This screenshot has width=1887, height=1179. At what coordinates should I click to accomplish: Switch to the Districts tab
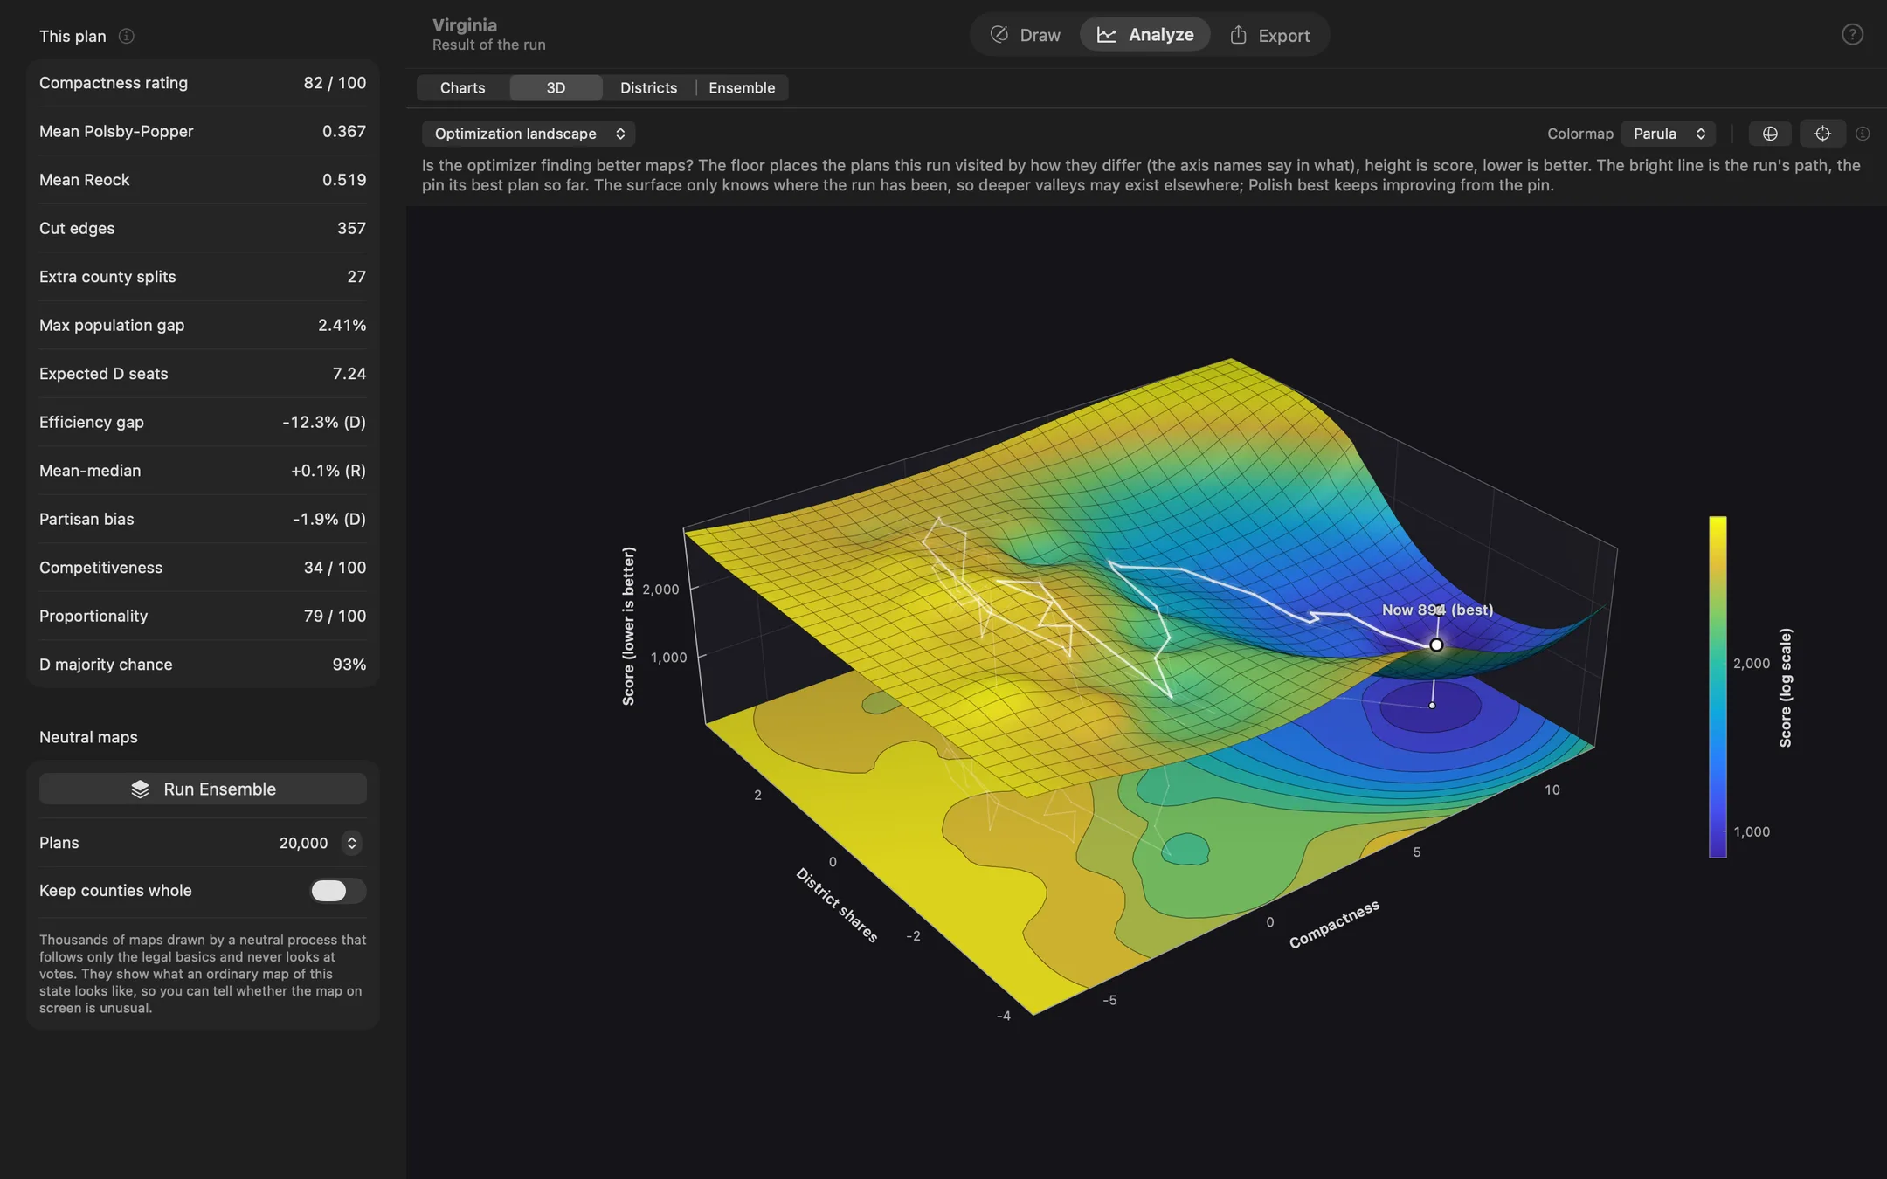tap(648, 88)
